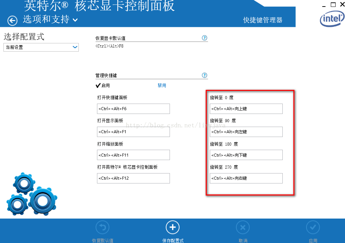The height and width of the screenshot is (243, 345).
Task: Click the 旋转至 0 度 hotkey field
Action: [x=246, y=109]
